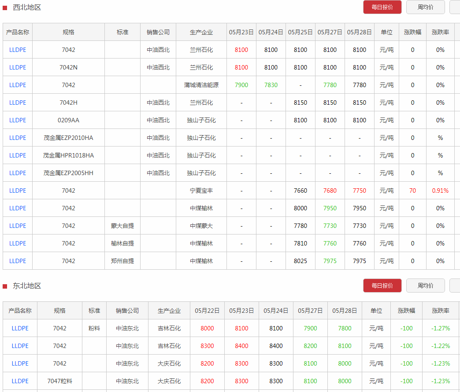460x392 pixels.
Task: Select price 7800 in 粉料 row
Action: tap(345, 328)
